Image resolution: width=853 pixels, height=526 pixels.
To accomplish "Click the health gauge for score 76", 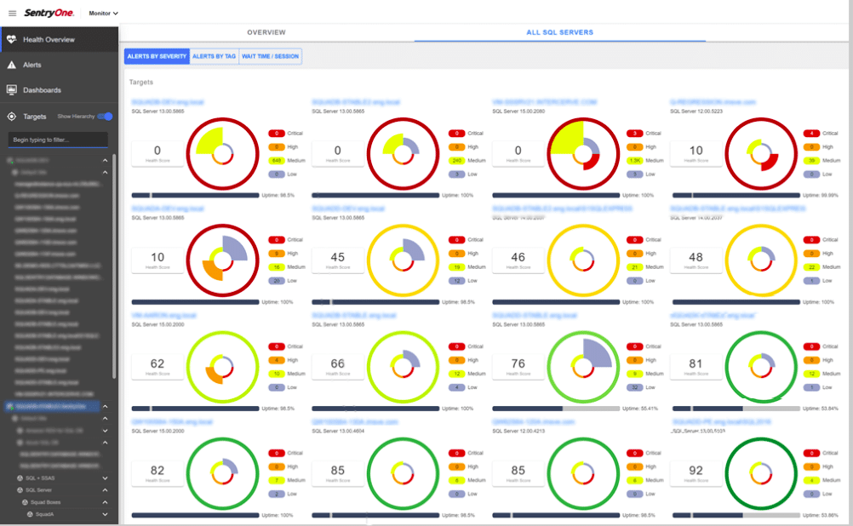I will [582, 367].
